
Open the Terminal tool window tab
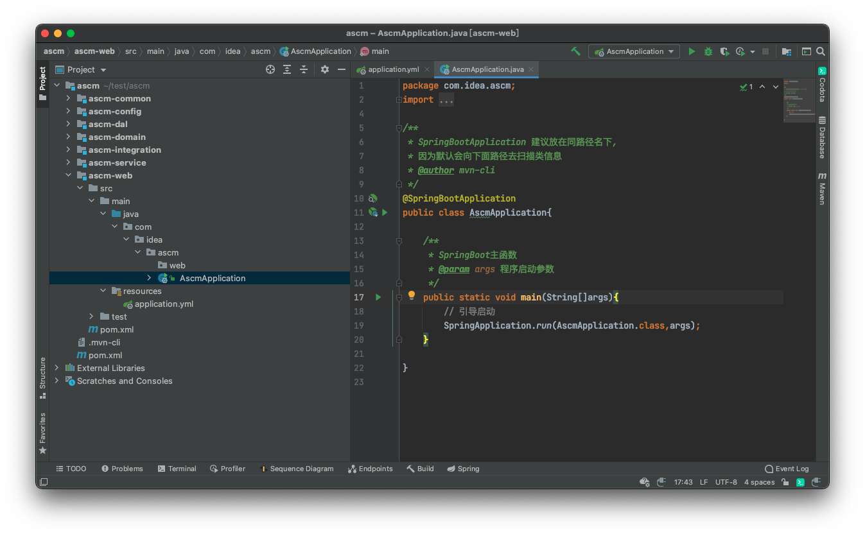tap(177, 469)
